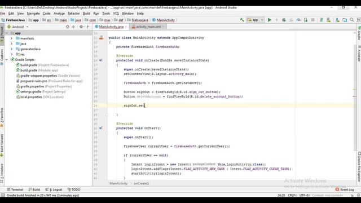Open Project Structure icon in toolbar
The image size is (361, 203).
345,20
